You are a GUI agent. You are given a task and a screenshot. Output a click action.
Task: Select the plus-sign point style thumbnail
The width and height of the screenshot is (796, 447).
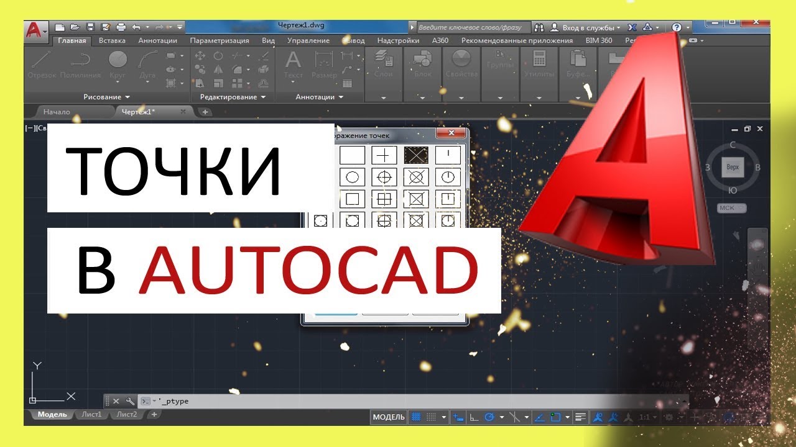384,155
